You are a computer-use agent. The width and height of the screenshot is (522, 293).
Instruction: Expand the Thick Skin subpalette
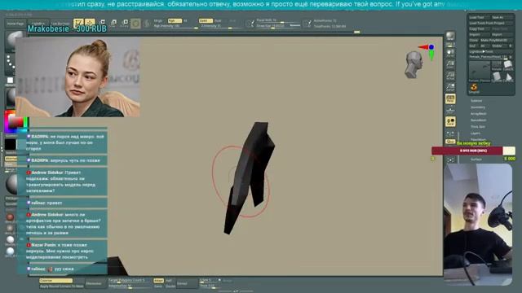click(x=478, y=127)
